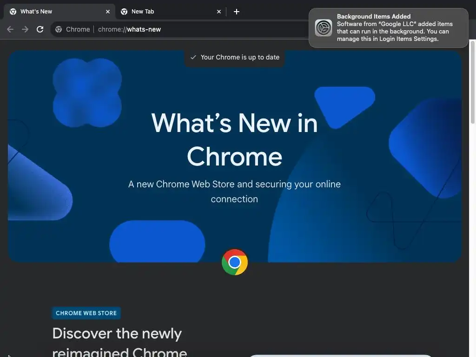The image size is (476, 357).
Task: Reload the current page
Action: tap(40, 29)
